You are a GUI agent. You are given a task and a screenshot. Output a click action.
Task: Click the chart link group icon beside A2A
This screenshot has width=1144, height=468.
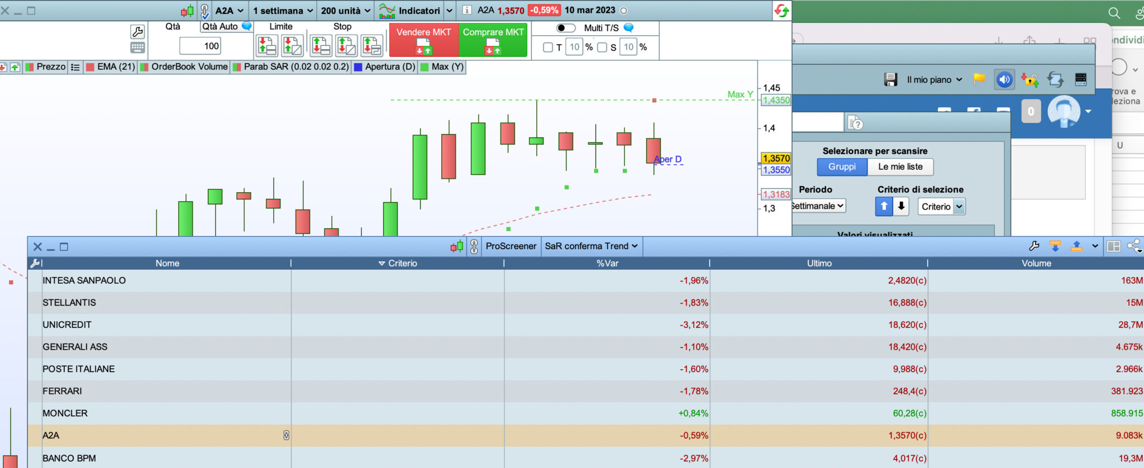[x=204, y=11]
